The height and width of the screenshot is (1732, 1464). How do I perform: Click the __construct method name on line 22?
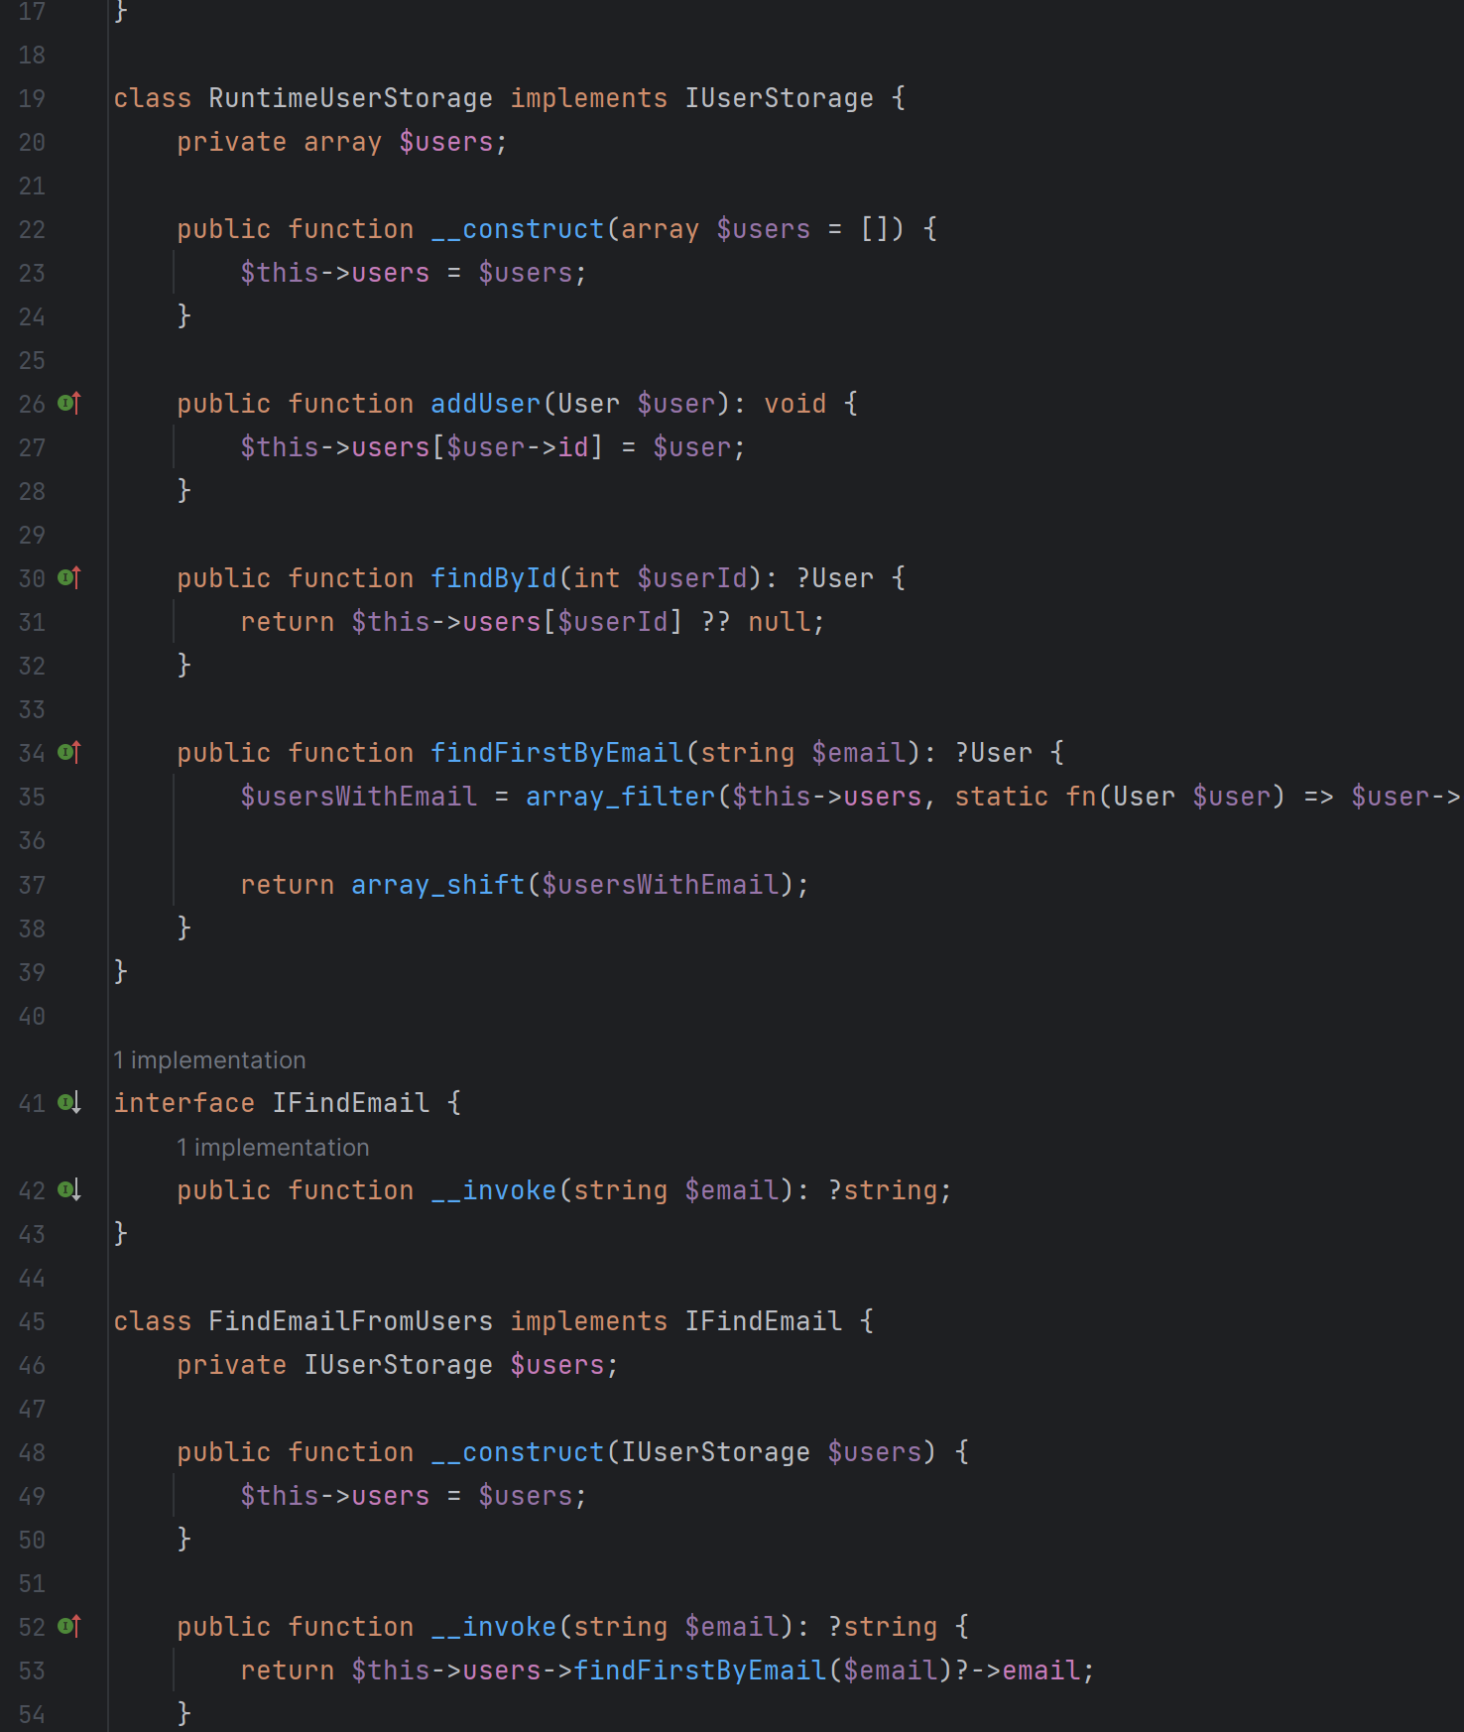tap(518, 229)
